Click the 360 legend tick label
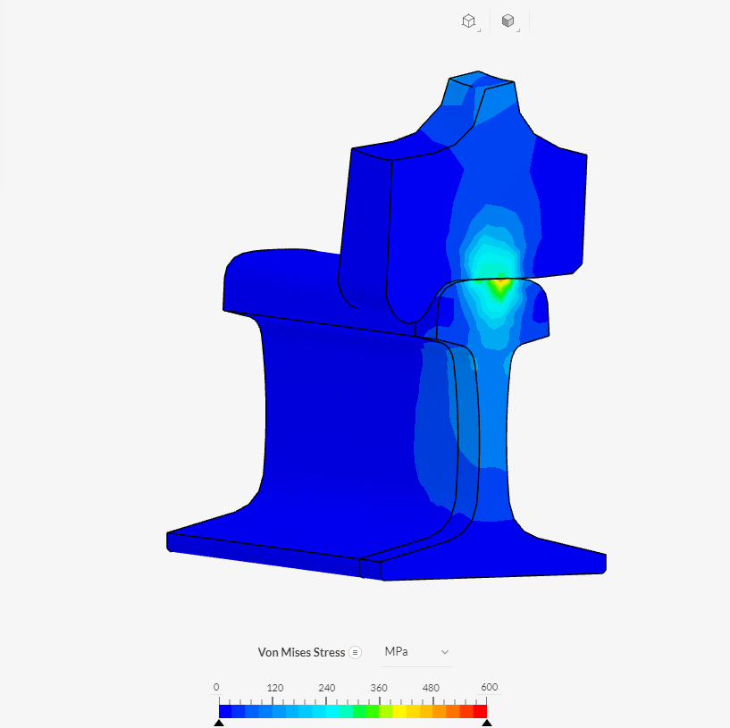 (379, 688)
